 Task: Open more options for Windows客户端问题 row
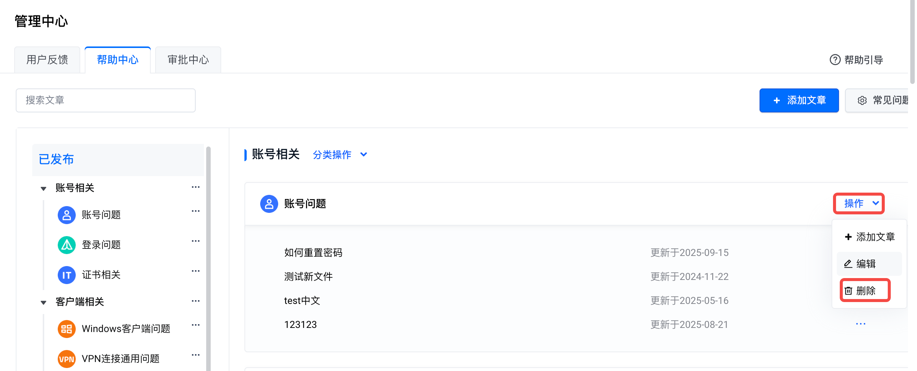(x=196, y=325)
